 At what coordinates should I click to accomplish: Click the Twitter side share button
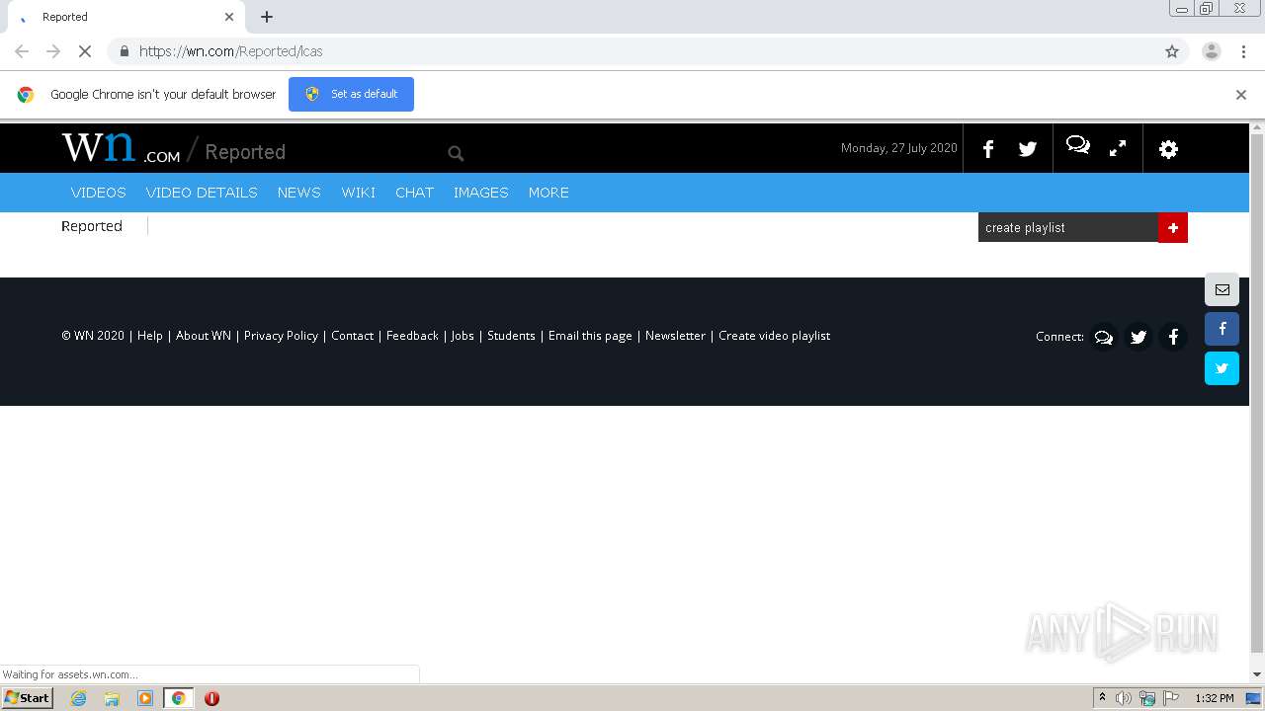(x=1222, y=368)
